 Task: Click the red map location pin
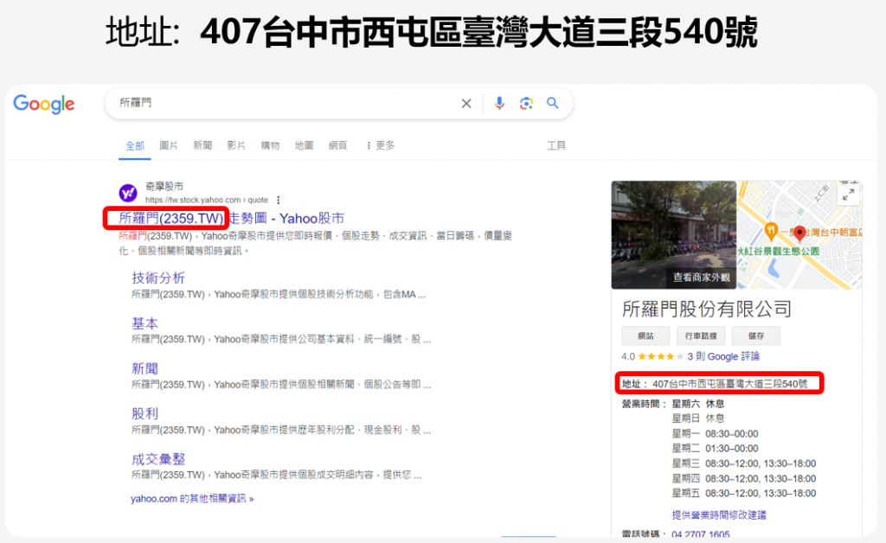point(799,233)
